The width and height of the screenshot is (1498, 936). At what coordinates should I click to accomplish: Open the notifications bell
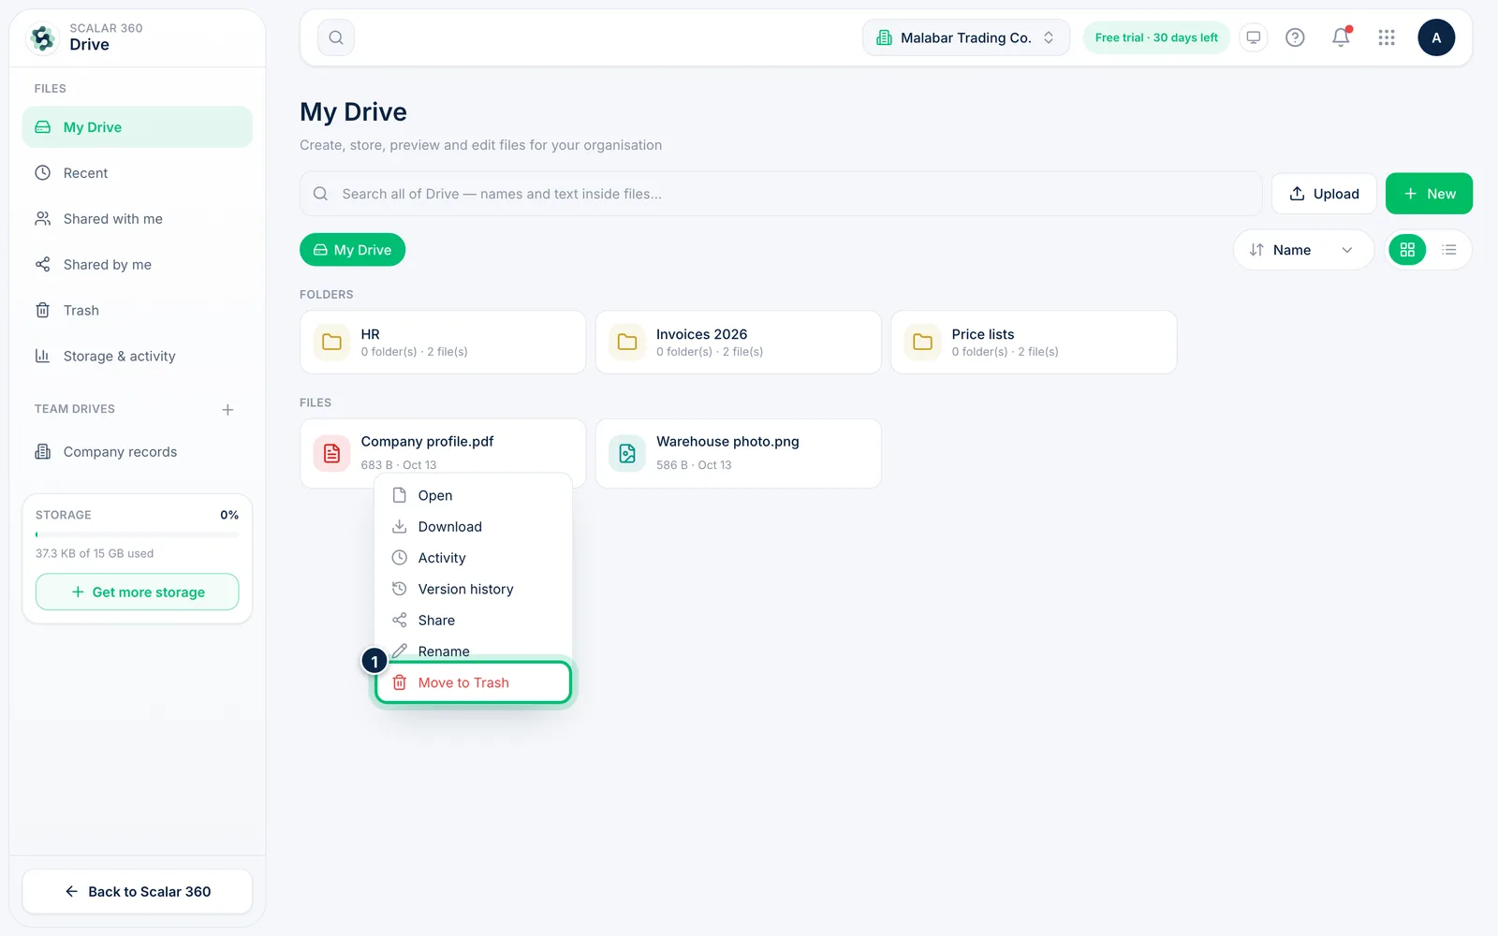[1341, 37]
